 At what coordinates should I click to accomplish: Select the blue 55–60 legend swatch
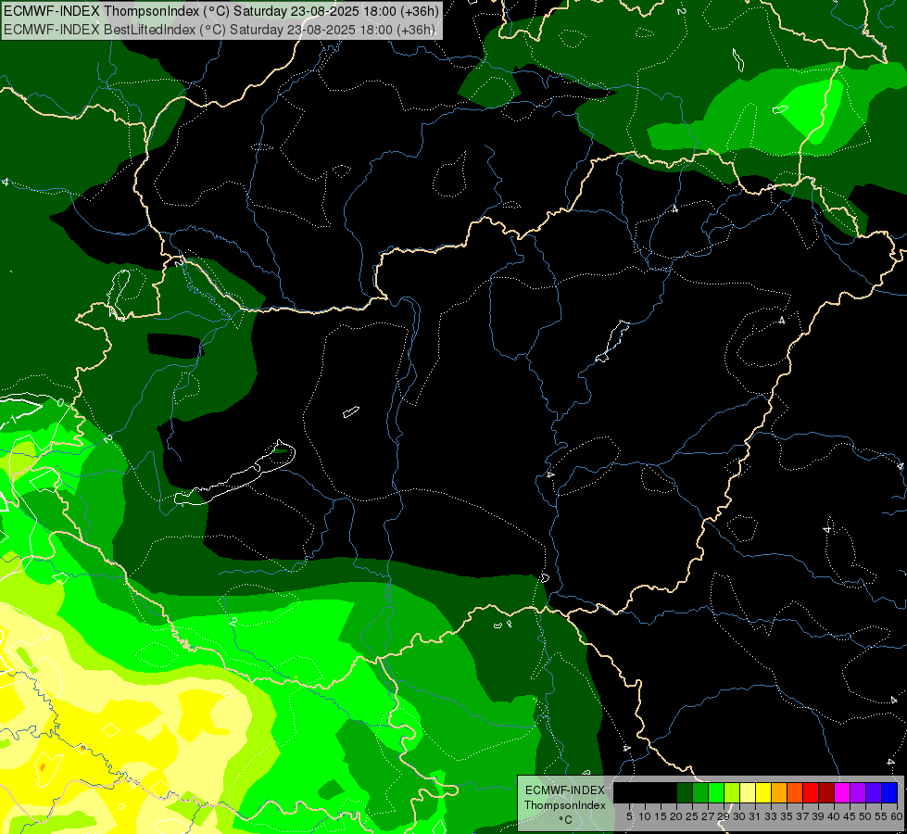click(889, 792)
